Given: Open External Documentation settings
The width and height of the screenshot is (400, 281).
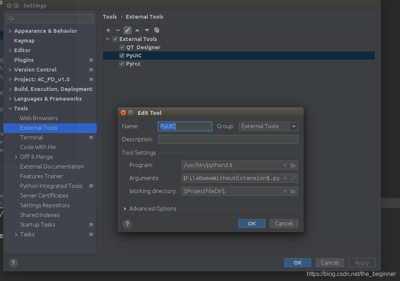Looking at the screenshot, I should tap(52, 167).
